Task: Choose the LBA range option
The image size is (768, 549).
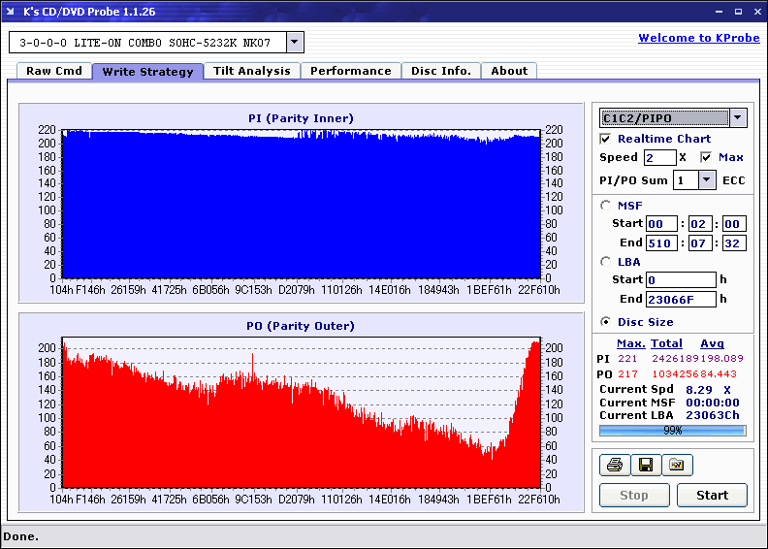Action: tap(606, 262)
